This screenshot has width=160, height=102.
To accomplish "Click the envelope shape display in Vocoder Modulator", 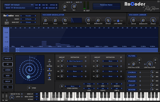I will click(x=77, y=20).
